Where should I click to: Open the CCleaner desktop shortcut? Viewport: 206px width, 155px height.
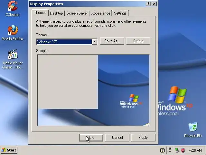click(x=13, y=8)
